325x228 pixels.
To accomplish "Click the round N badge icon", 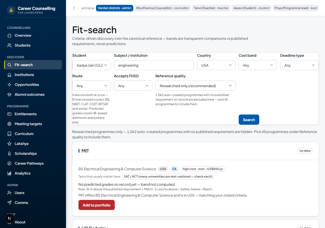I will point(10,218).
